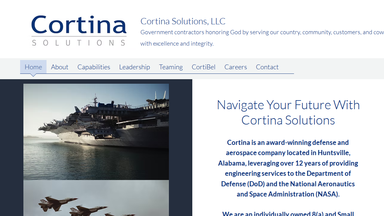Open the Contact page
This screenshot has height=216, width=384.
(x=267, y=67)
